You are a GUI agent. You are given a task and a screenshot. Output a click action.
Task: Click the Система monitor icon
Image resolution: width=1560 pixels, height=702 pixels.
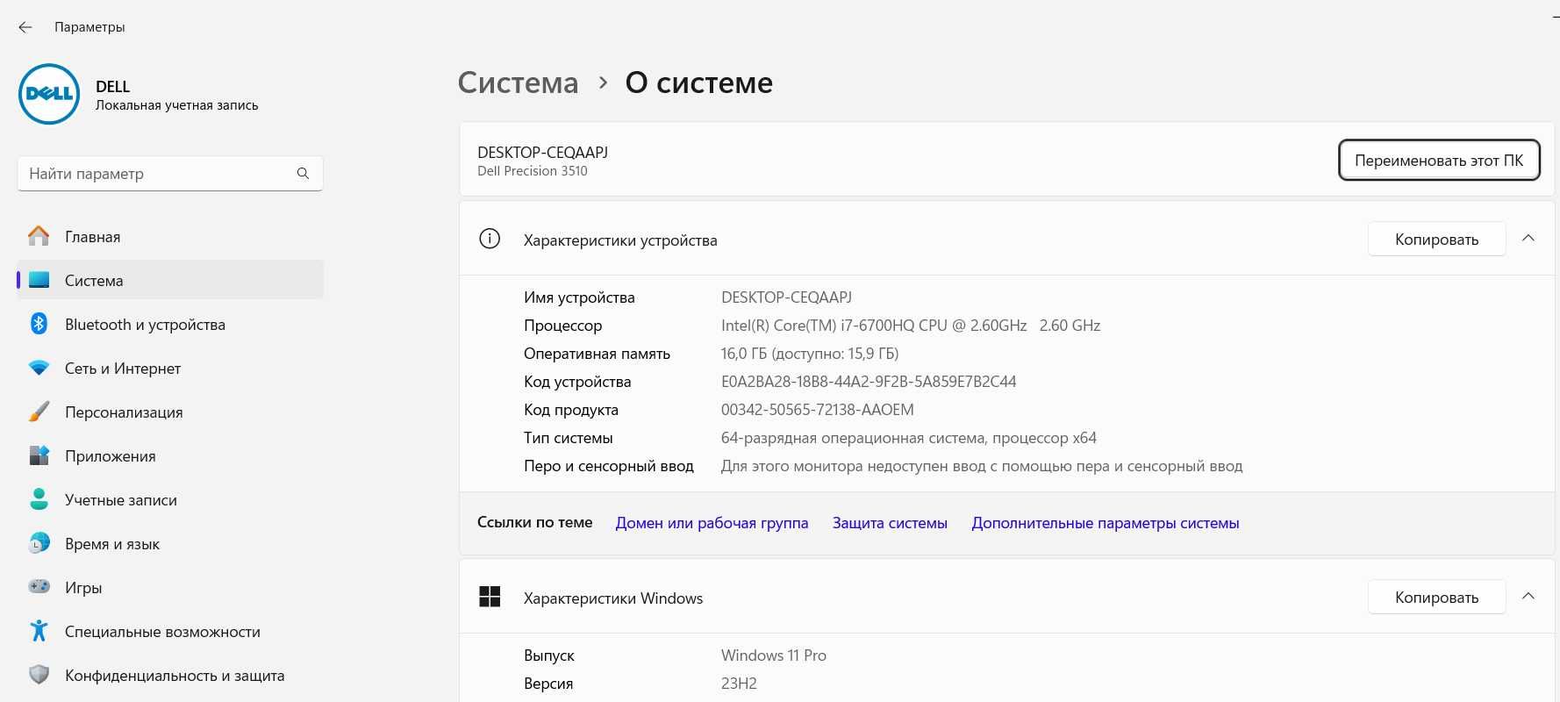pyautogui.click(x=39, y=280)
